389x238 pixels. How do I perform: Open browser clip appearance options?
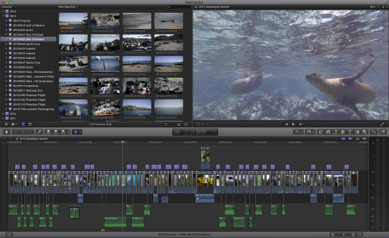[186, 124]
